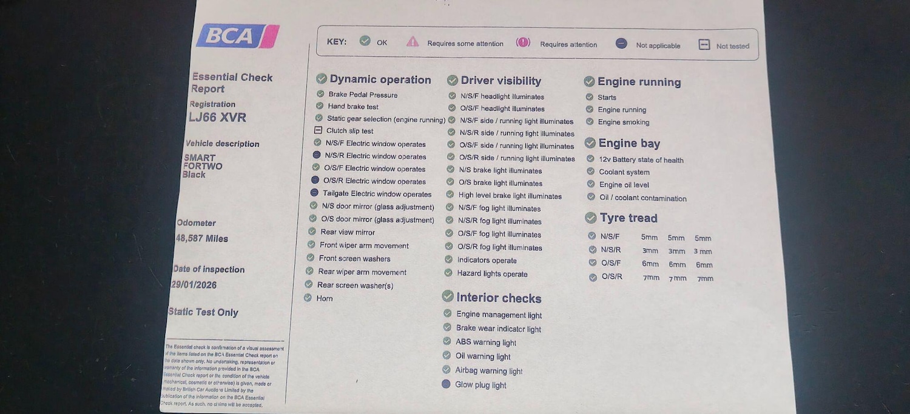Click the check mark beside Horn
Screen dimensions: 910x414
pos(308,298)
